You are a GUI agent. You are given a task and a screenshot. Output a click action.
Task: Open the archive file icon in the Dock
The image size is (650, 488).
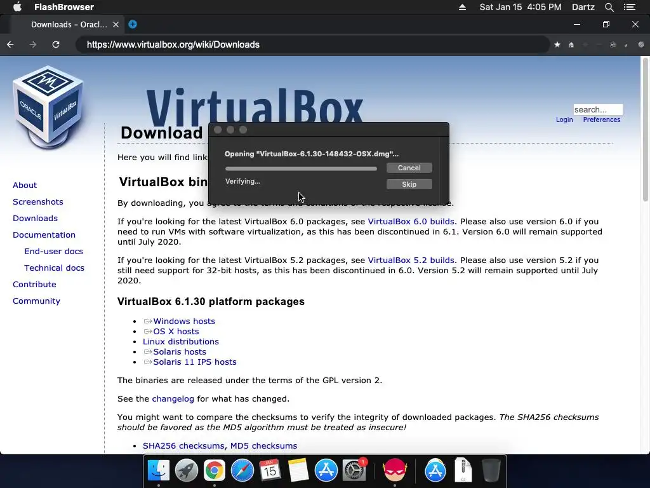coord(463,470)
